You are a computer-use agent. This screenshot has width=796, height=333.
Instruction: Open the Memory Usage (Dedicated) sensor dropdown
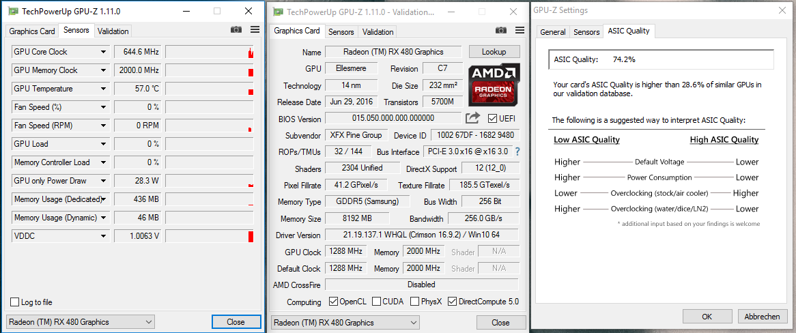pyautogui.click(x=104, y=199)
